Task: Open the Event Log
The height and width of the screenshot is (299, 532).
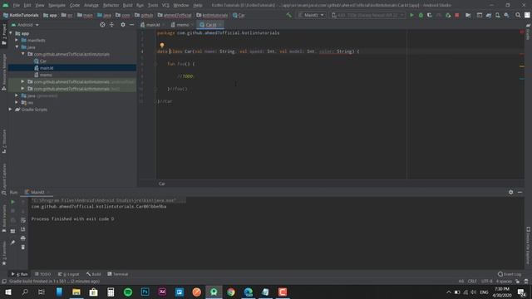Action: pyautogui.click(x=510, y=274)
